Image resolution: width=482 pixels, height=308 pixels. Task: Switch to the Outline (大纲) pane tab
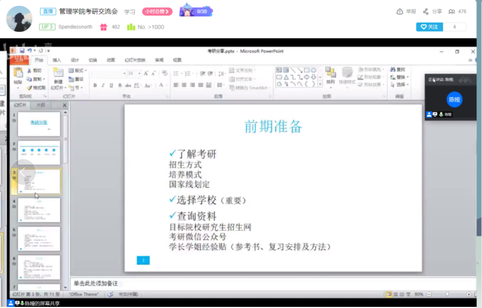tap(40, 105)
